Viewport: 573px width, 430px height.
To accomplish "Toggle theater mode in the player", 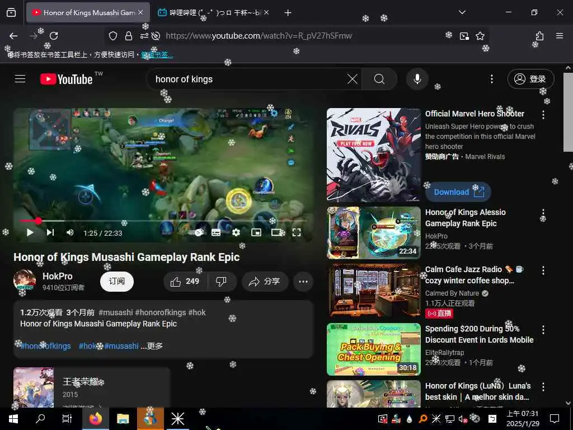I will tap(277, 232).
